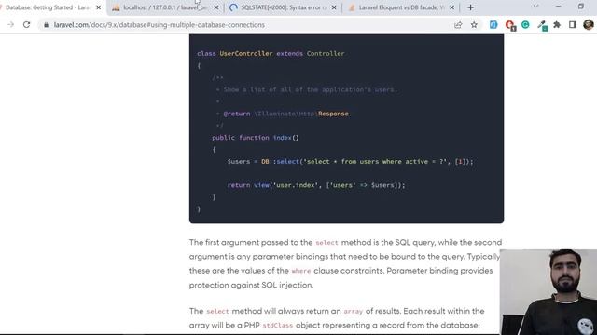This screenshot has width=597, height=335.
Task: Click the presenter webcam overlay
Action: [x=548, y=291]
